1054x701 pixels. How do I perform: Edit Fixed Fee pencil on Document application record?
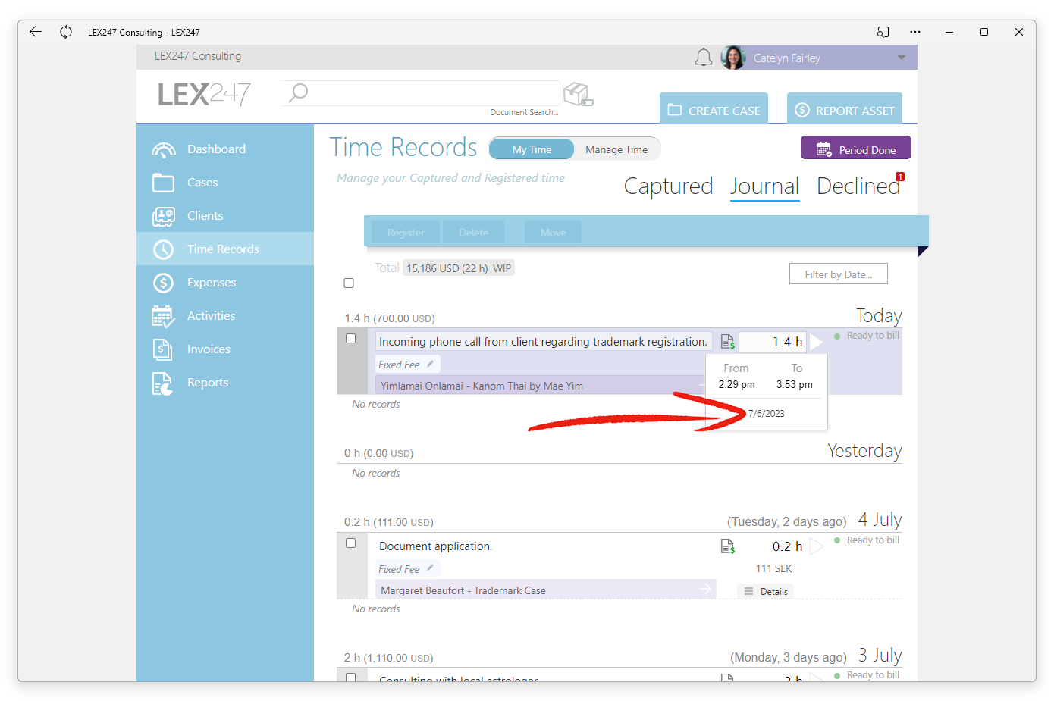pos(430,568)
